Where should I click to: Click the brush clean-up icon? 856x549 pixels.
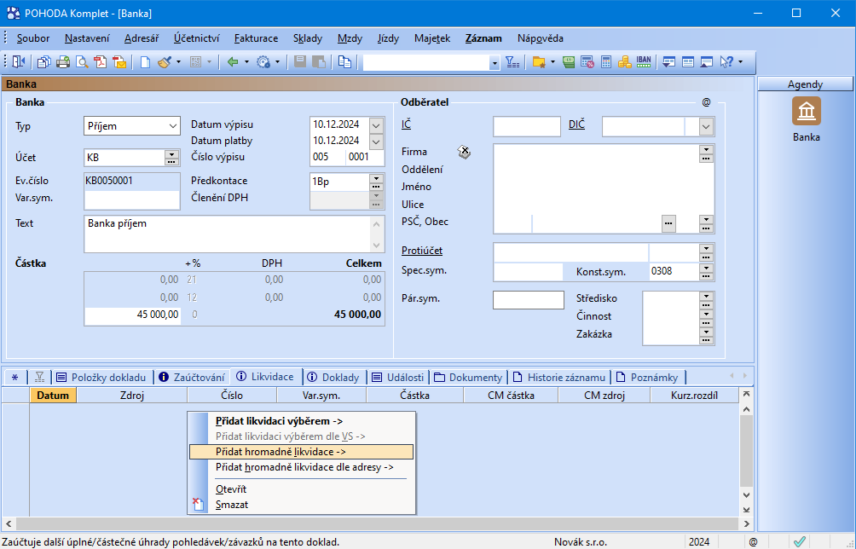165,62
